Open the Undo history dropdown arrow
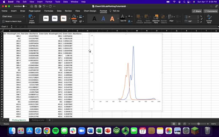 tap(47, 6)
